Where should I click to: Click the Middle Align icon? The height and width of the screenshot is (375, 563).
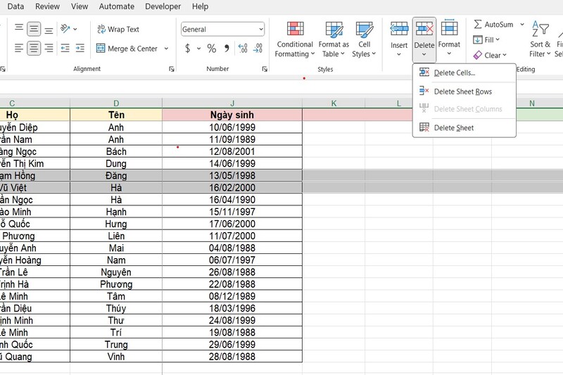tap(34, 29)
